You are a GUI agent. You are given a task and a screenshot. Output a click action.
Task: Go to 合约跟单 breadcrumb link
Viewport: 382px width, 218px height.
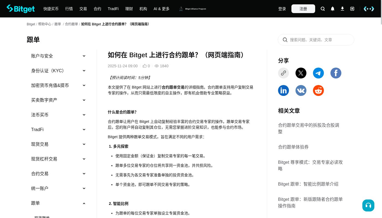pos(71,24)
